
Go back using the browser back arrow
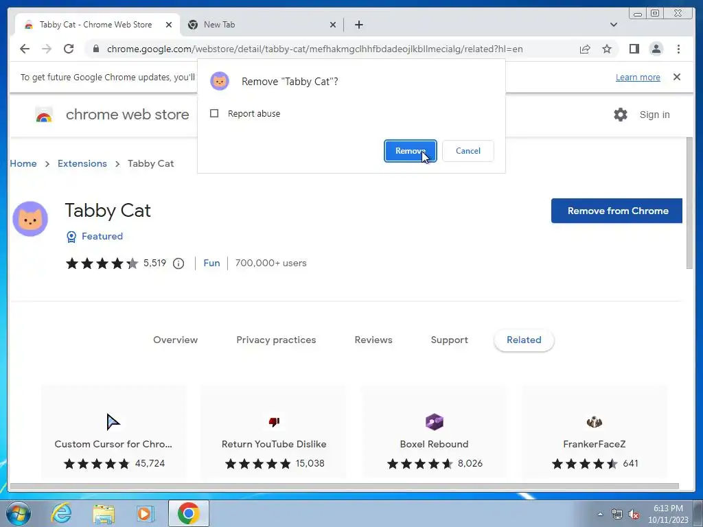coord(25,49)
